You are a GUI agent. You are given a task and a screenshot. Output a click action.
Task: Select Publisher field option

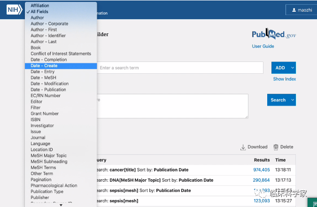61,198
